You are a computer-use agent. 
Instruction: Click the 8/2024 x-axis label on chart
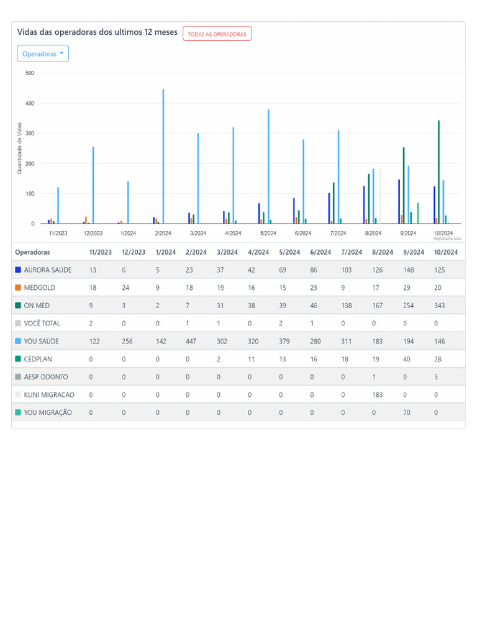[x=373, y=234]
